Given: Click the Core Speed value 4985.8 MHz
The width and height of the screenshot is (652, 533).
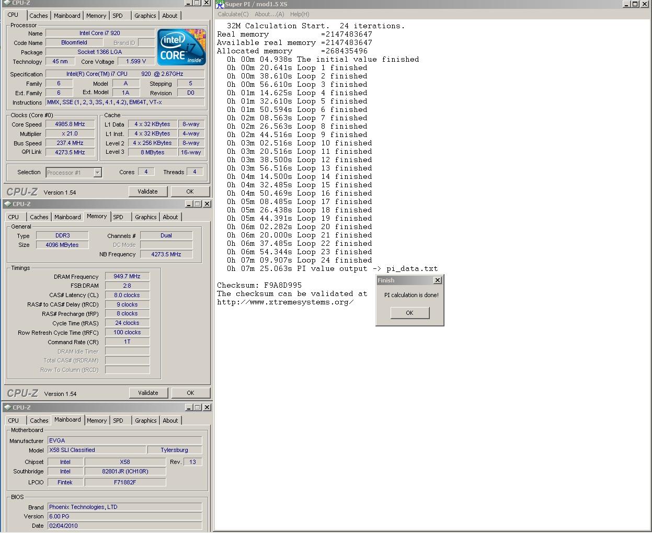Looking at the screenshot, I should point(70,124).
